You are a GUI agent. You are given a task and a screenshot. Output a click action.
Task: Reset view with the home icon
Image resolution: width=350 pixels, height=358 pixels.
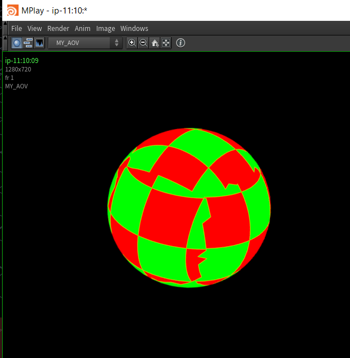[x=155, y=43]
